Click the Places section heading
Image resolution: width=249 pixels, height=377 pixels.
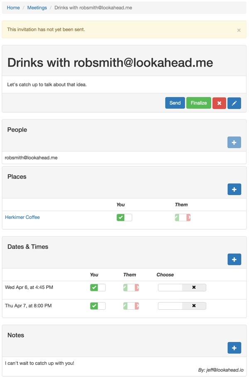(17, 177)
